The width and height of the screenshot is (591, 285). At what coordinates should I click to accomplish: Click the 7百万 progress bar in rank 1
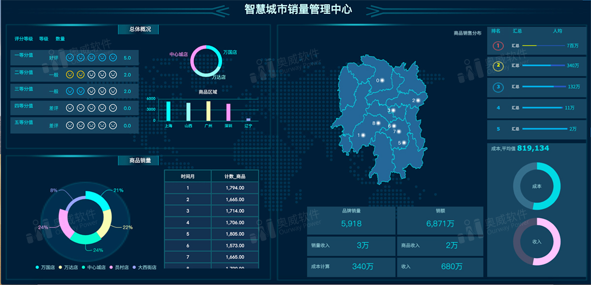click(544, 45)
